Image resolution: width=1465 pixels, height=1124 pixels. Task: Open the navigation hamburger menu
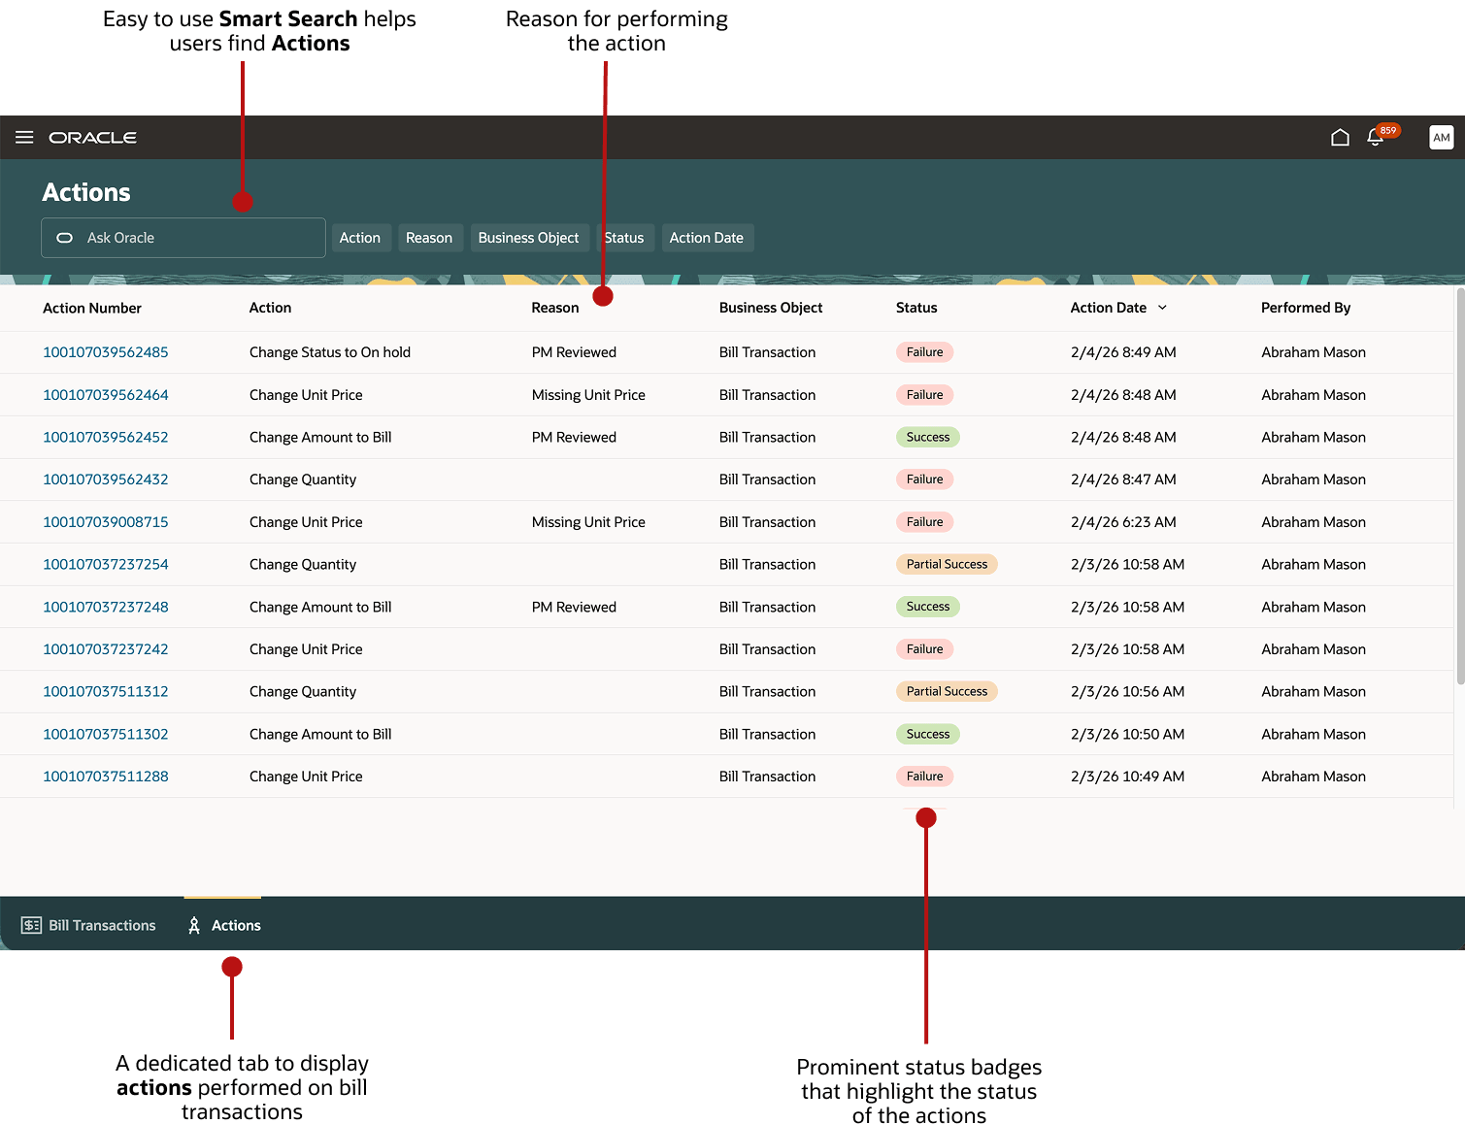(23, 137)
